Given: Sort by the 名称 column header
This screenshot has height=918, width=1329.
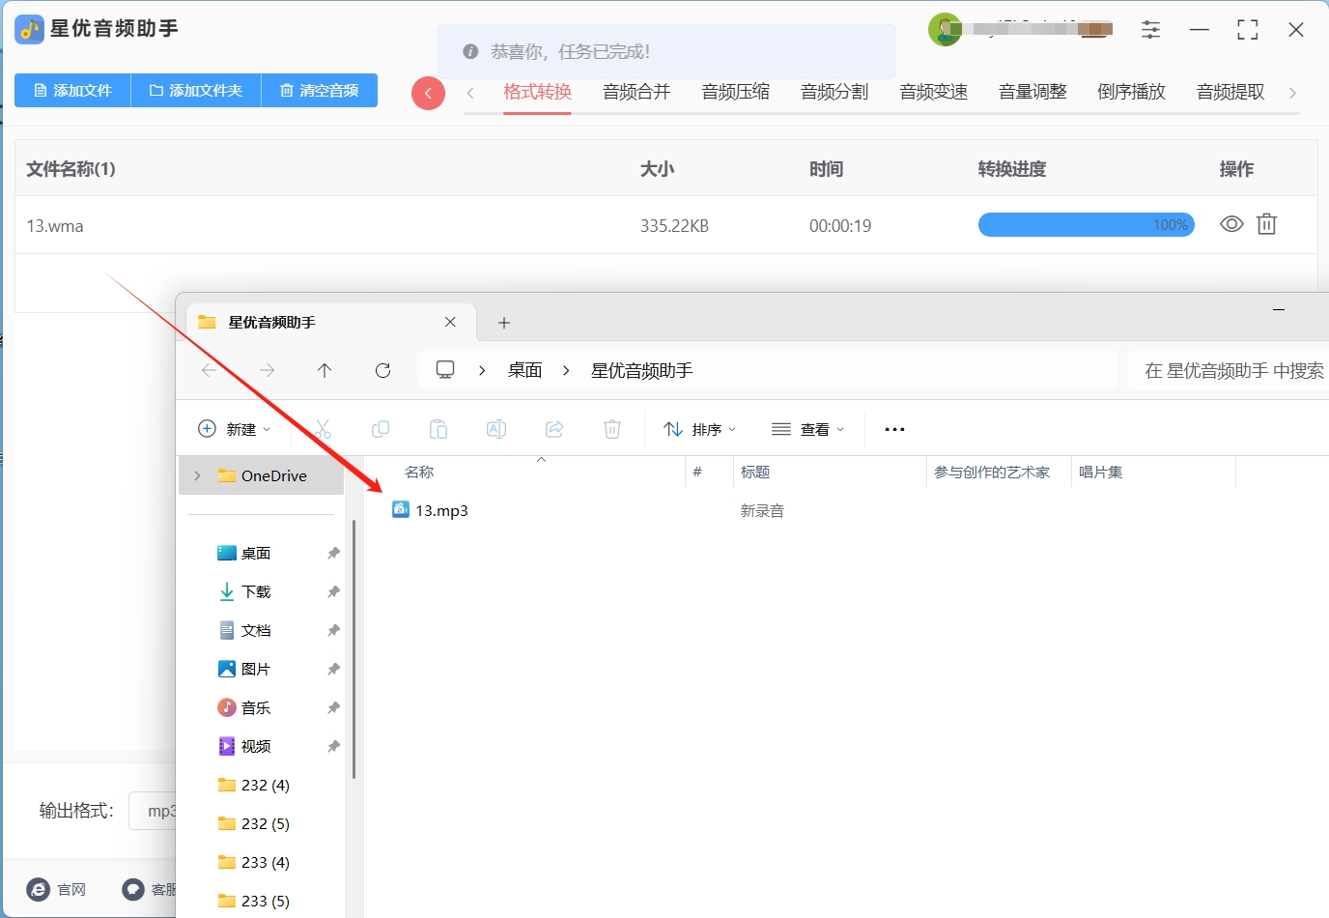Looking at the screenshot, I should tap(419, 472).
